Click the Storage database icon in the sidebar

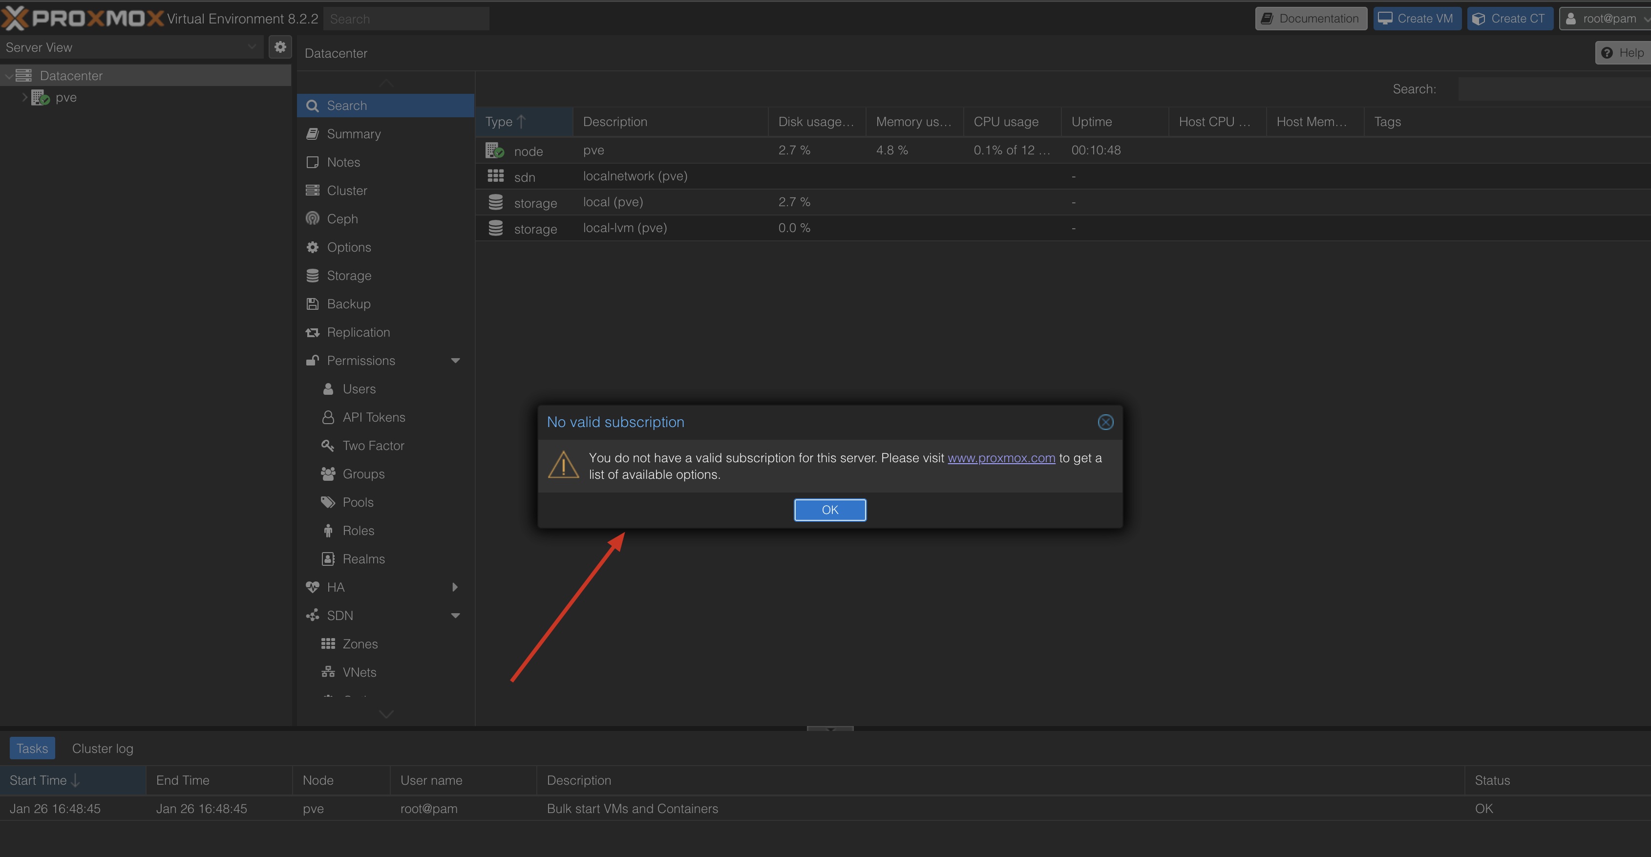pos(312,276)
